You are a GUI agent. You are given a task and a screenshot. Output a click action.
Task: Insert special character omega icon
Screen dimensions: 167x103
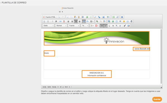pyautogui.click(x=127, y=21)
